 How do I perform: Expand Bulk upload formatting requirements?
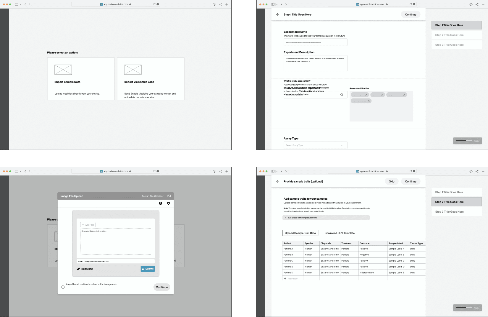326,218
